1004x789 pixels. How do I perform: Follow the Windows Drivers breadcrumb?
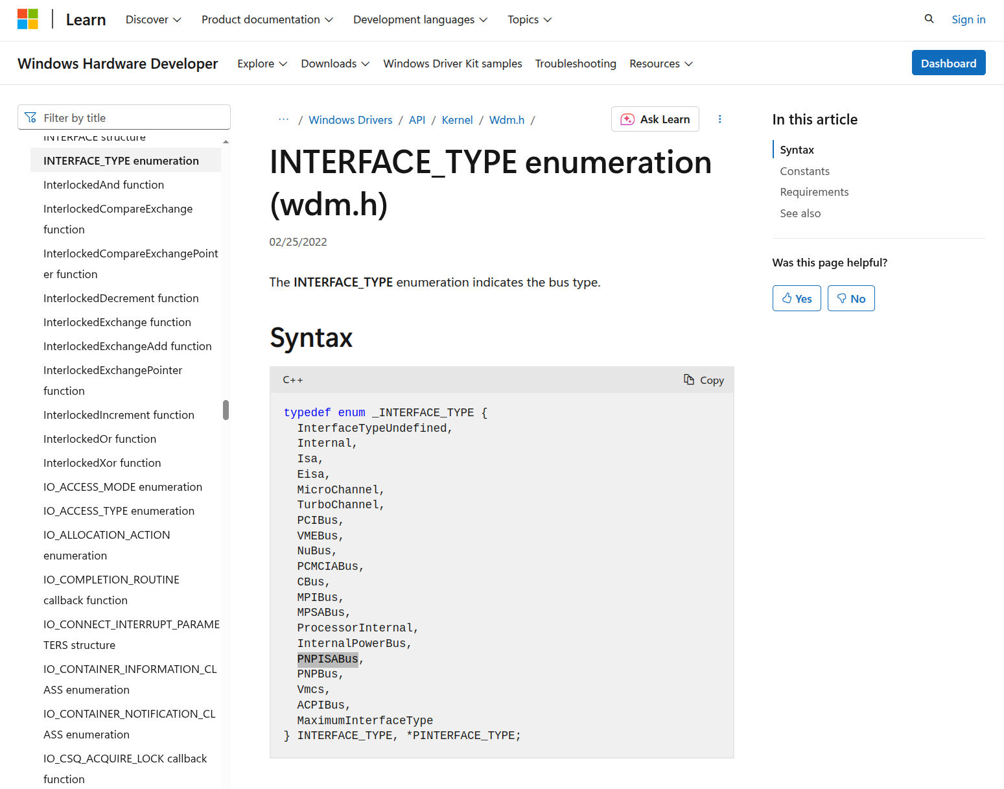pyautogui.click(x=350, y=120)
